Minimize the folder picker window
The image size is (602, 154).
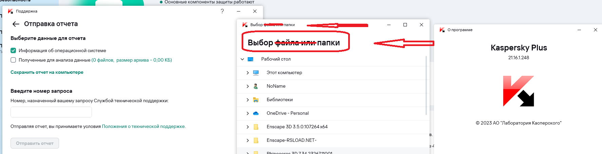point(389,25)
